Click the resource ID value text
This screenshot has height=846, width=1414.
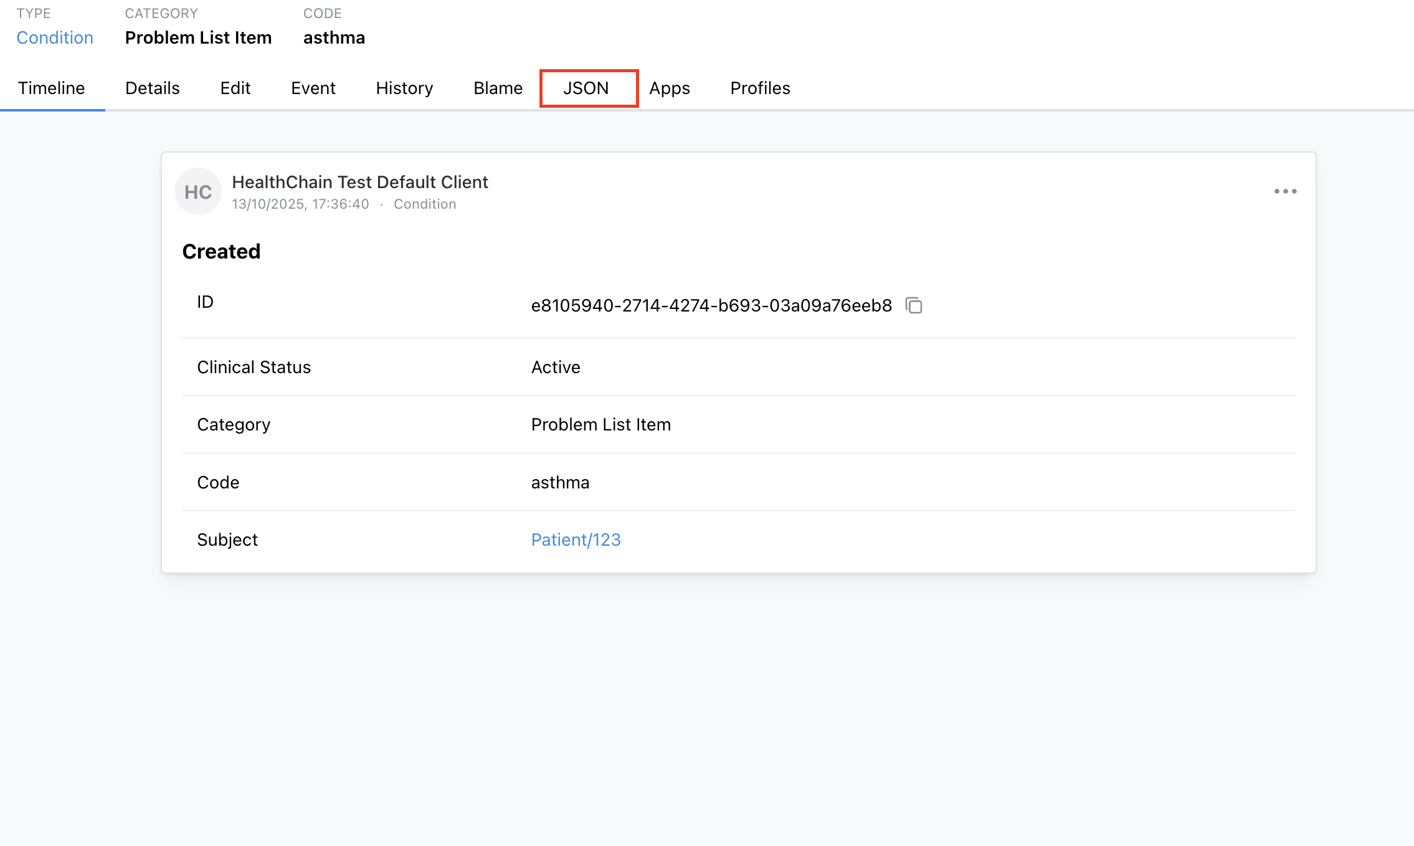tap(711, 305)
